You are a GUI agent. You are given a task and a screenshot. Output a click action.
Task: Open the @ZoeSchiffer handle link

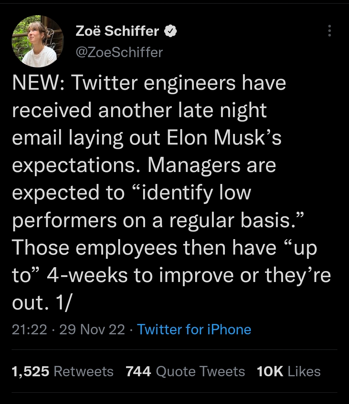point(119,52)
